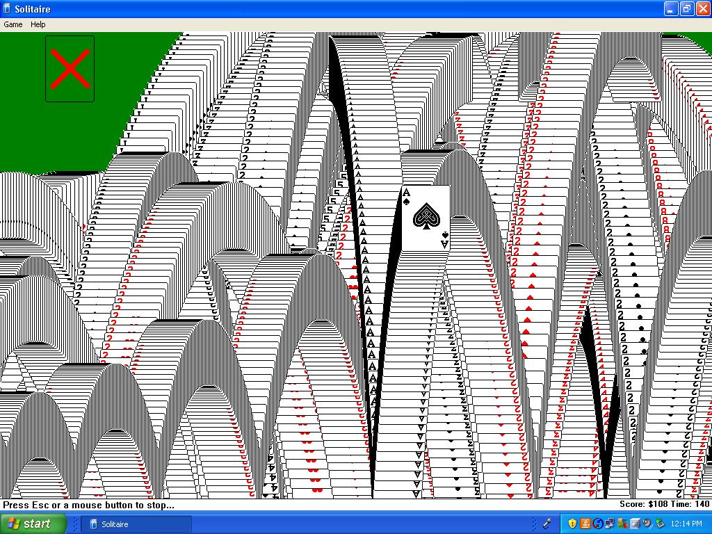Click the blue-red sync arrows tray icon
Viewport: 712px width, 534px height.
[x=597, y=524]
